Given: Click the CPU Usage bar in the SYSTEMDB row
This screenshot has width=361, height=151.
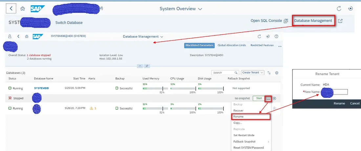Looking at the screenshot, I should (183, 88).
